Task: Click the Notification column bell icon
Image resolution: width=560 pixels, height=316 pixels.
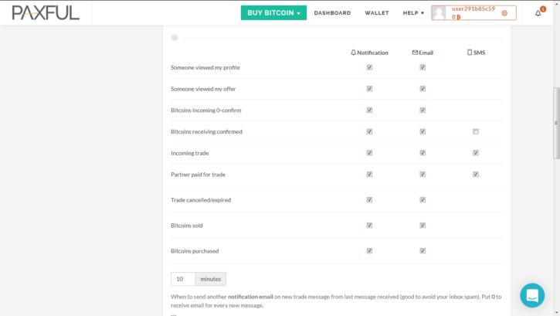Action: tap(353, 52)
